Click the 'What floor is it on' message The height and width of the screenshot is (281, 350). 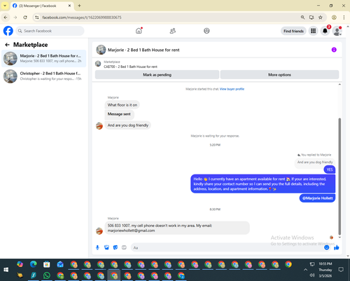(x=122, y=105)
